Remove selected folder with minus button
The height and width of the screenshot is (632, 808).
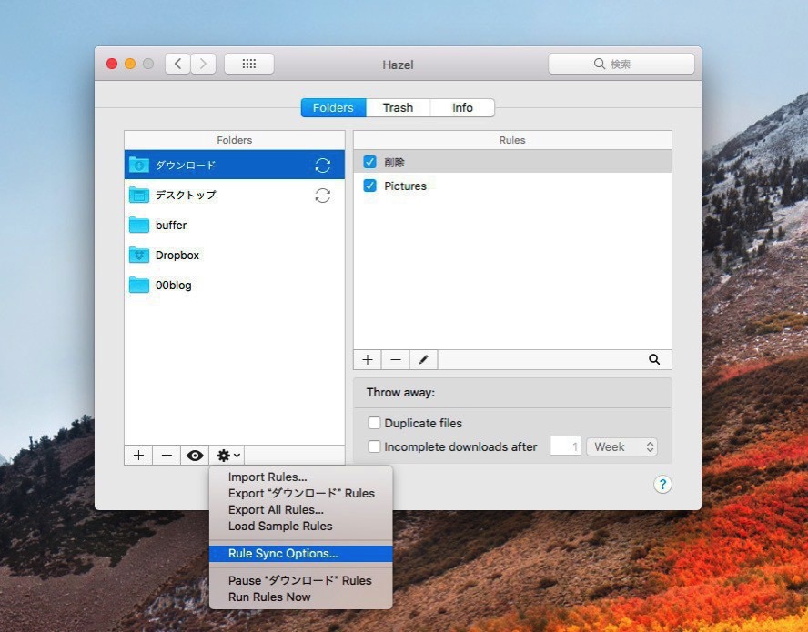(167, 456)
